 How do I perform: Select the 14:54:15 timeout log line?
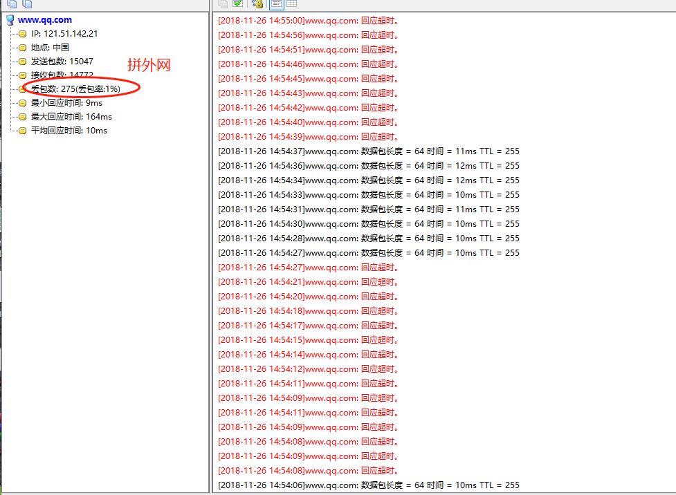(x=308, y=340)
